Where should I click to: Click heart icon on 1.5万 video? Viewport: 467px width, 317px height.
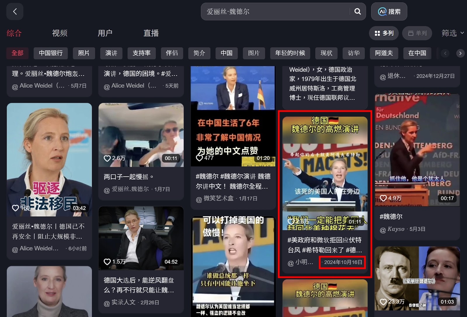tap(107, 262)
